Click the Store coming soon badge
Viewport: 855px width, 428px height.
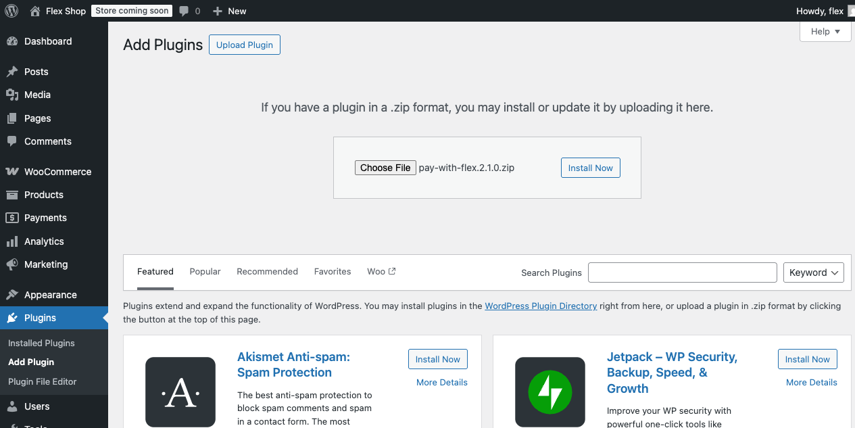coord(132,11)
